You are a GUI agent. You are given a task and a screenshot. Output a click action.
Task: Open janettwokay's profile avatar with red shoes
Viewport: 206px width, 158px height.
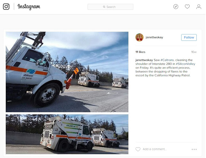tap(139, 37)
